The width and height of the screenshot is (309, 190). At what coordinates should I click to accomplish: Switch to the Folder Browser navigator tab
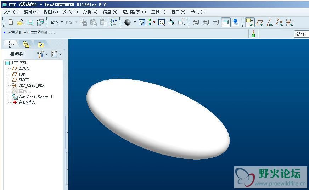[26, 45]
